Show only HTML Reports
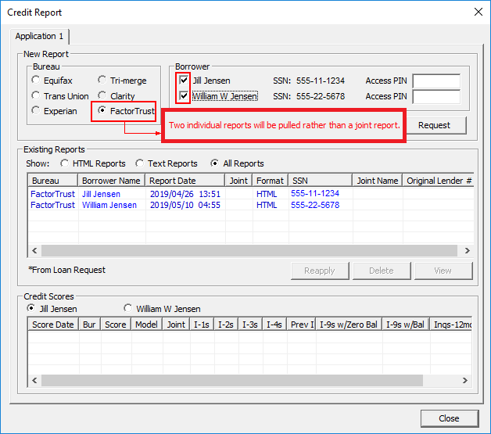 pyautogui.click(x=65, y=163)
